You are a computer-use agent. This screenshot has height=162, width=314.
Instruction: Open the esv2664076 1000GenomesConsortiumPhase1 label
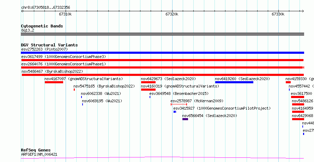click(x=64, y=64)
